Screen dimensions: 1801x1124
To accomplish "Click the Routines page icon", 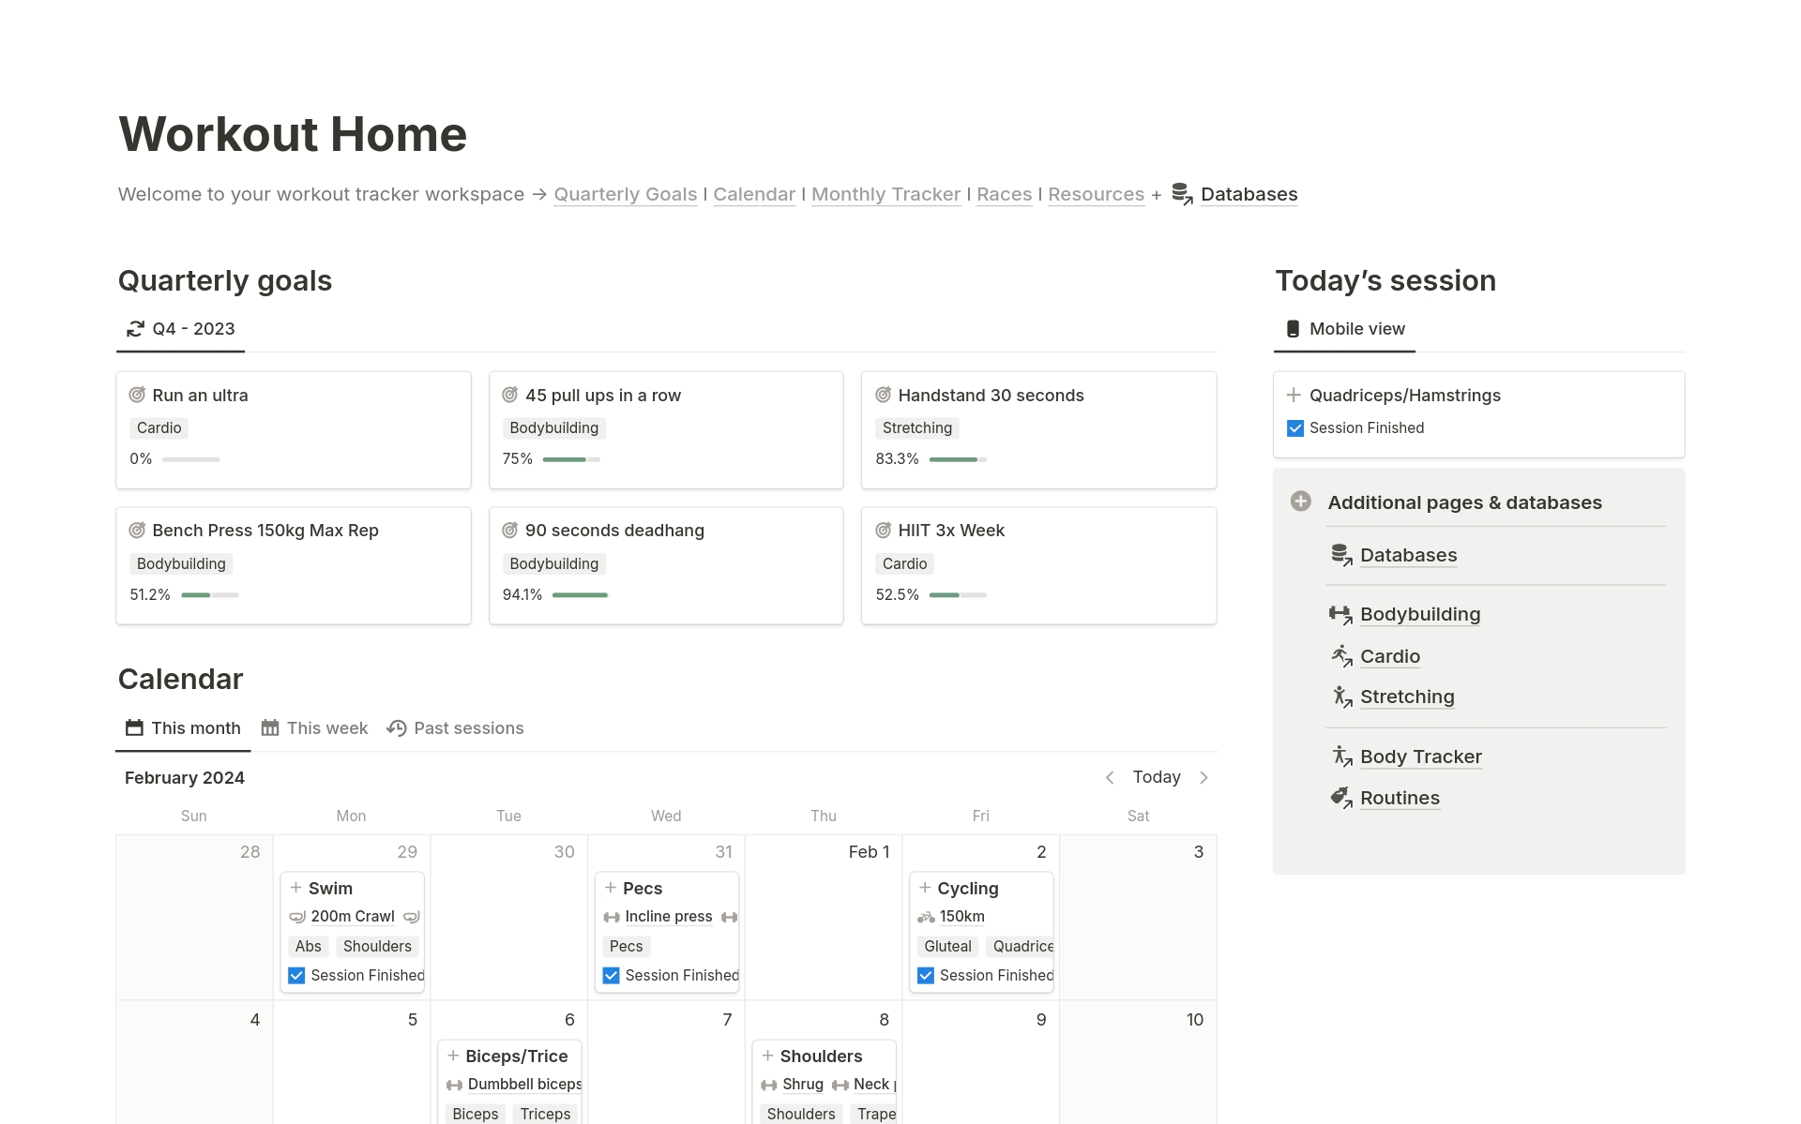I will point(1340,798).
